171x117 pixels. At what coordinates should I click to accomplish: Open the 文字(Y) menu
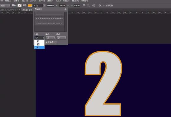33,1
